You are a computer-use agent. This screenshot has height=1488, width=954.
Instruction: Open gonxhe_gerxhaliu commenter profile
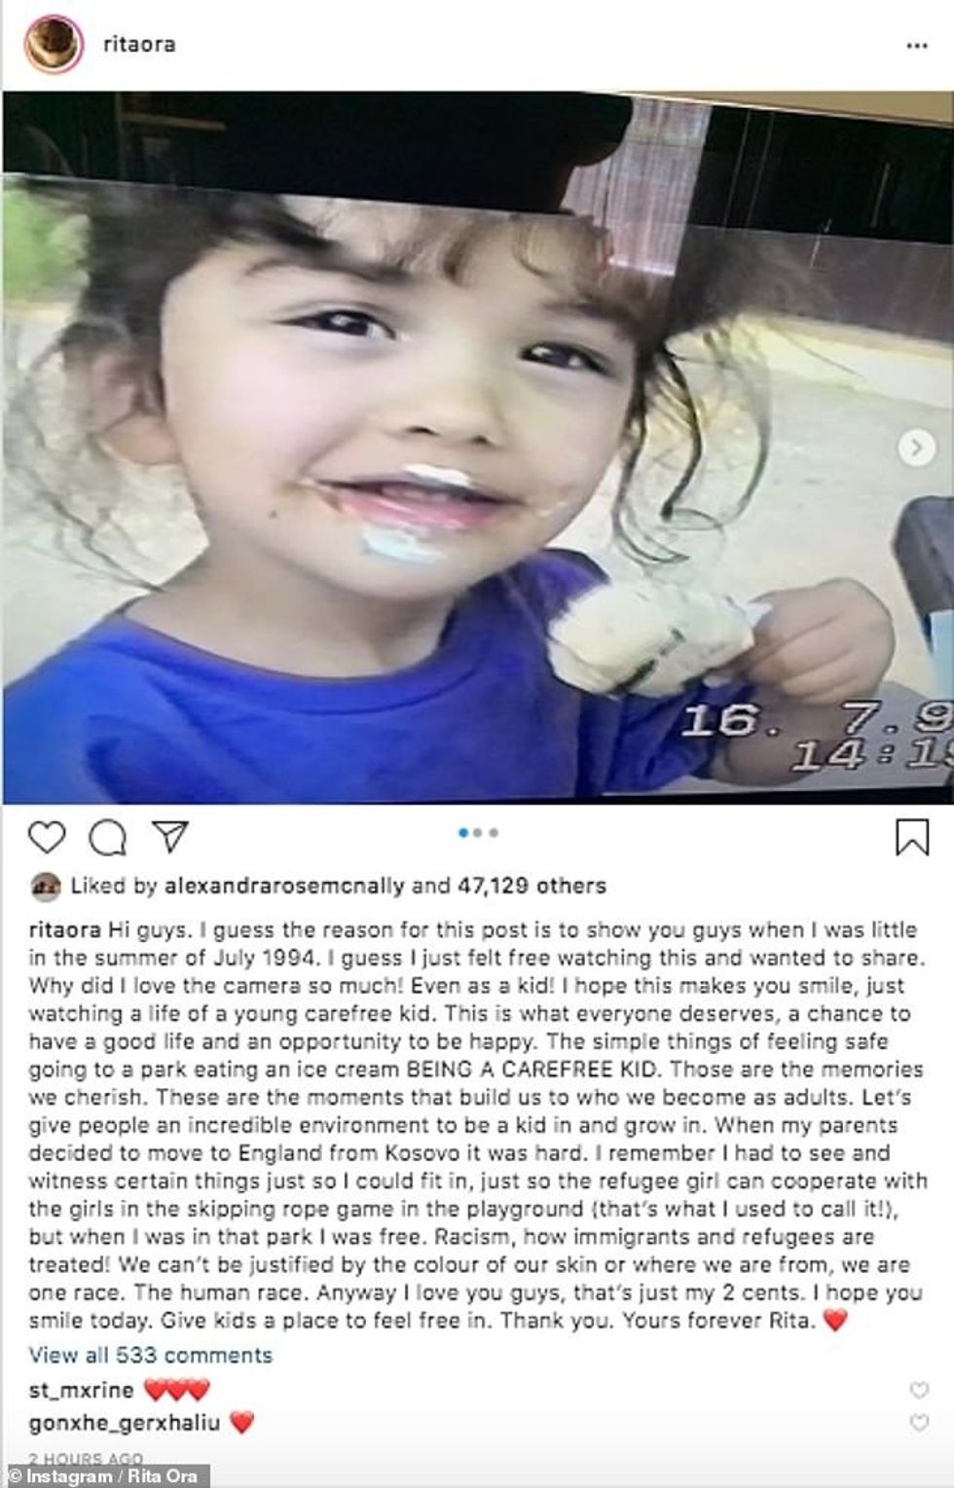point(125,1423)
